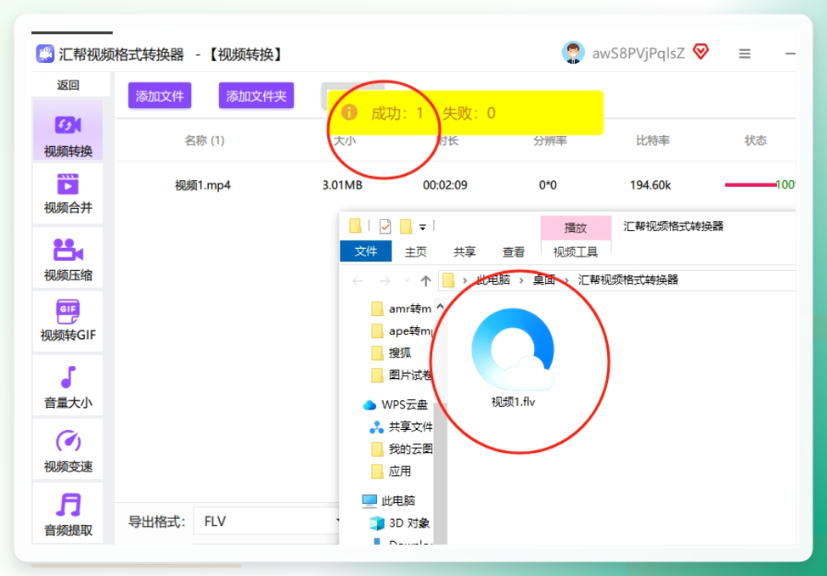Click the 194.60k bitrate cell

point(650,185)
